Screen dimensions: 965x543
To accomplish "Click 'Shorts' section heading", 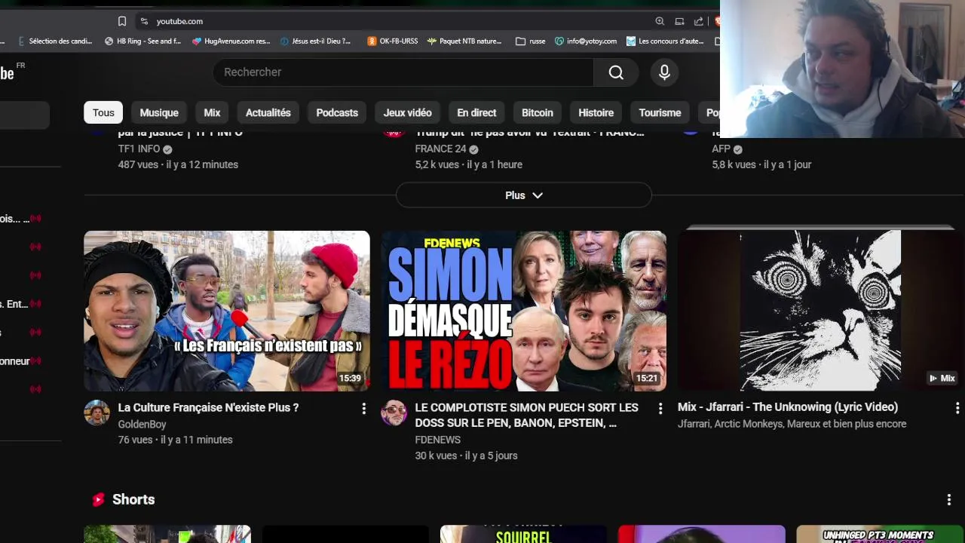I will pyautogui.click(x=133, y=499).
